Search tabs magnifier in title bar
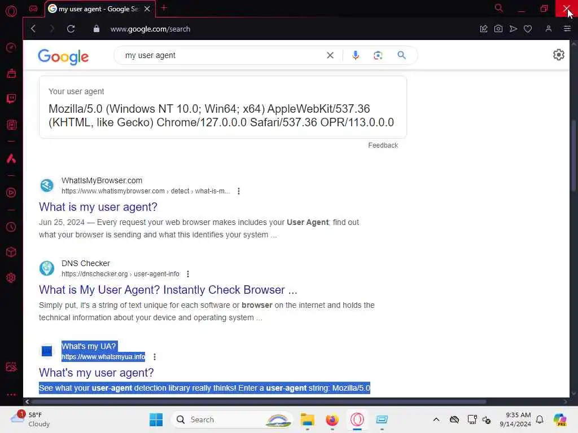 (x=499, y=8)
